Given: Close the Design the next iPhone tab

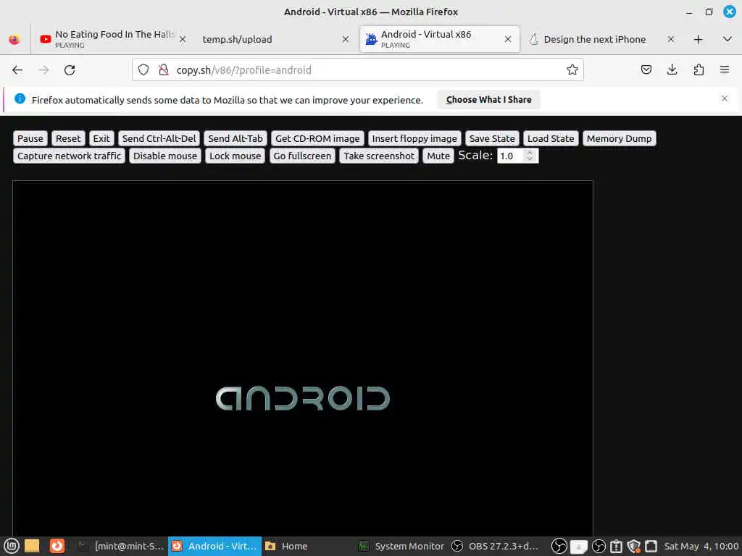Looking at the screenshot, I should pos(671,39).
